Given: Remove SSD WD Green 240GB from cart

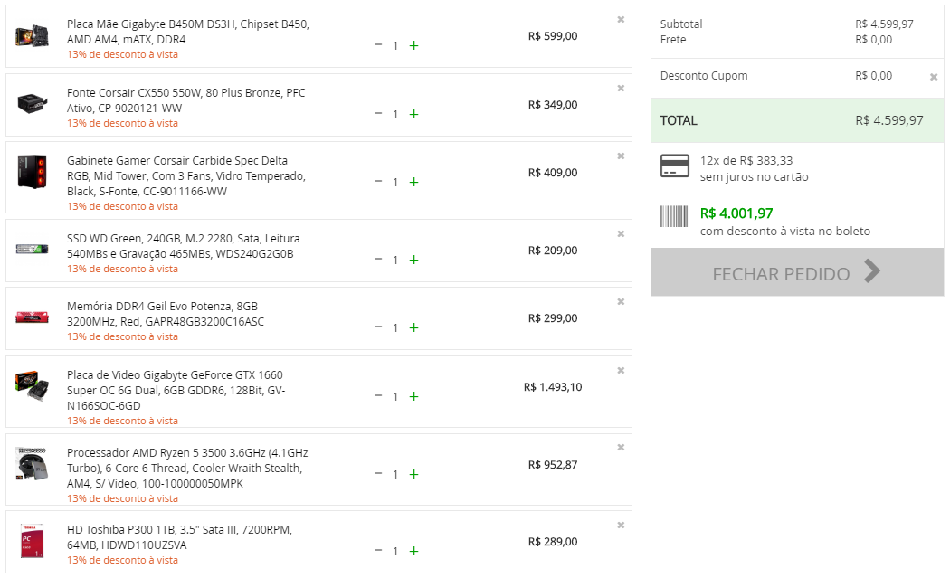Looking at the screenshot, I should (x=621, y=234).
